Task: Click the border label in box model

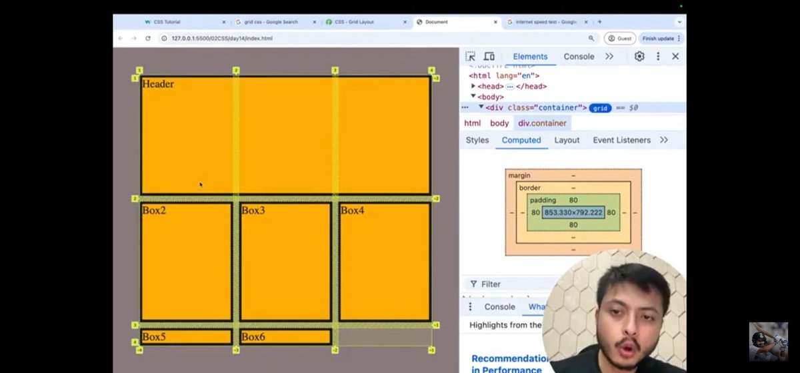Action: pos(529,188)
